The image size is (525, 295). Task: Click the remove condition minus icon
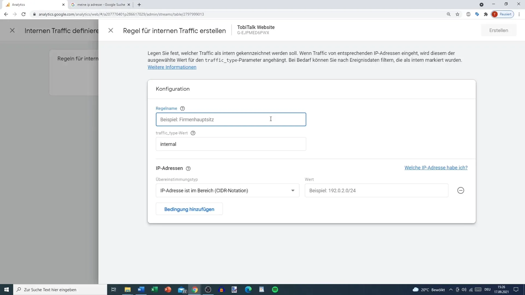pyautogui.click(x=461, y=191)
